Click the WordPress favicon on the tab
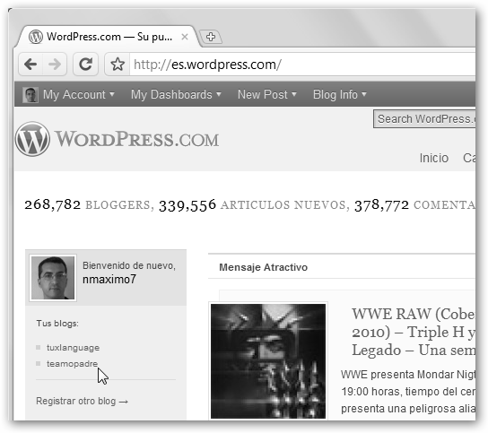Image resolution: width=488 pixels, height=433 pixels. pos(36,37)
